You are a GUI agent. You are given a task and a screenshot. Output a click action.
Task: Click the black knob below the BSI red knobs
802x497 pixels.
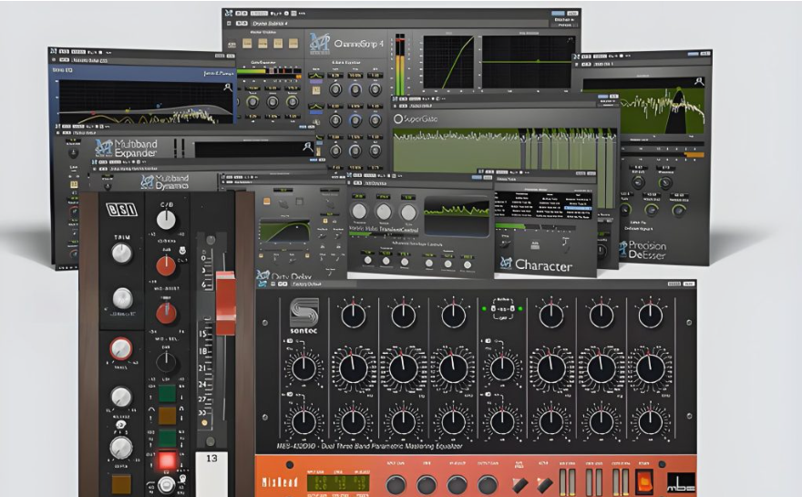point(166,363)
